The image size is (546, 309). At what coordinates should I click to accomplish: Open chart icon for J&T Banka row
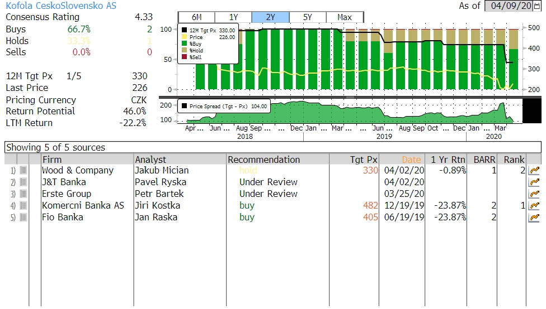534,182
